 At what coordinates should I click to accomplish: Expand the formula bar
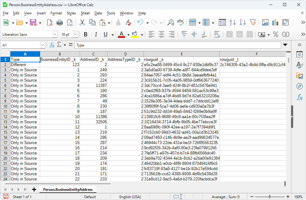click(x=285, y=45)
